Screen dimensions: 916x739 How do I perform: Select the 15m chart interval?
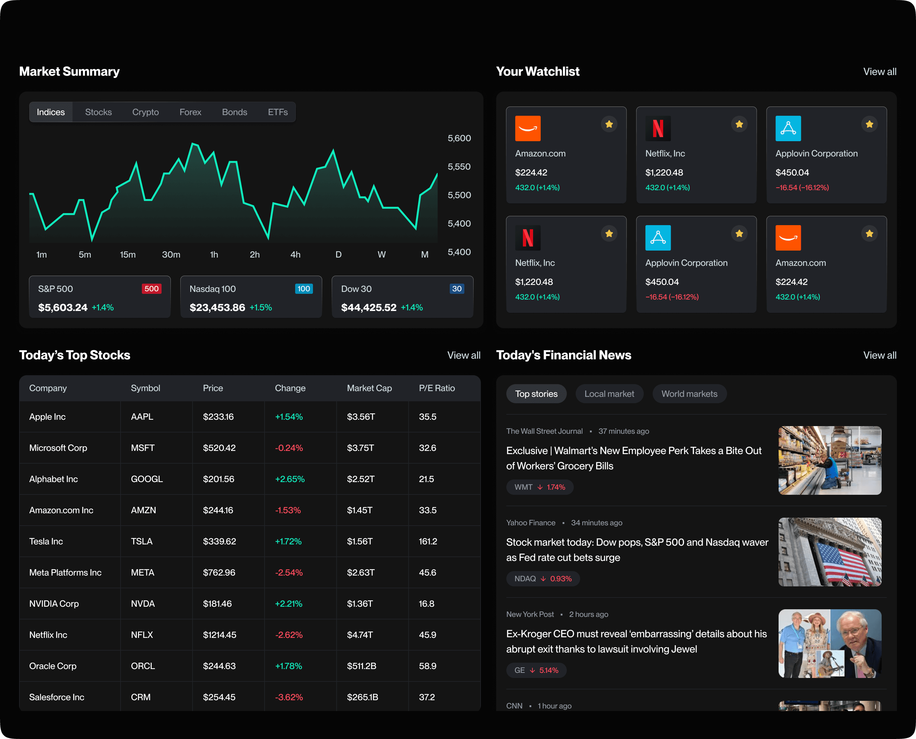128,254
